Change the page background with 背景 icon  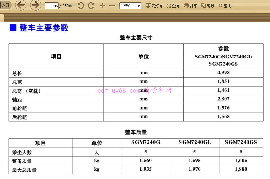[x=208, y=5]
